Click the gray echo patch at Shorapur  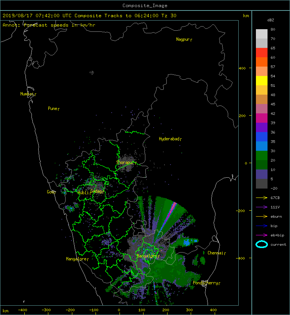[126, 163]
